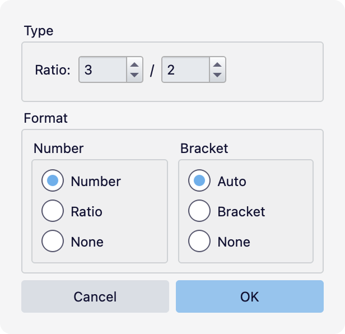Select None under Bracket format

tap(199, 242)
